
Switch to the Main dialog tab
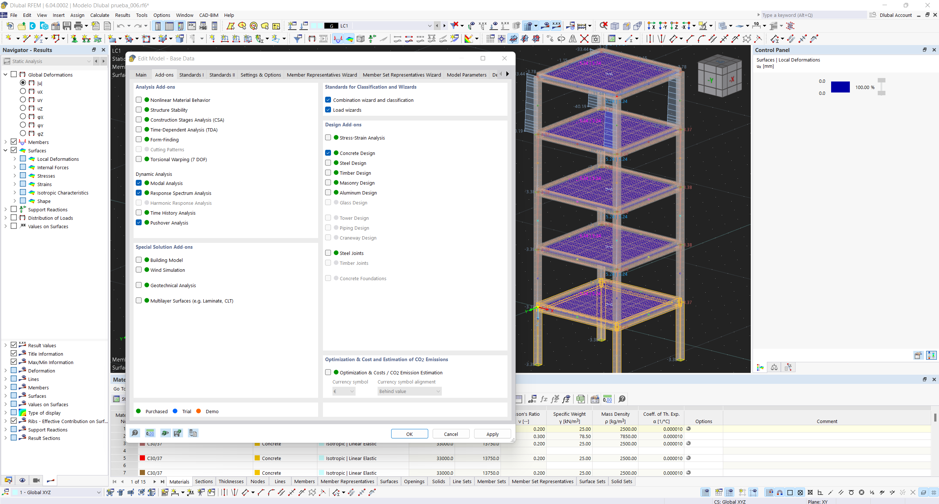pyautogui.click(x=141, y=75)
